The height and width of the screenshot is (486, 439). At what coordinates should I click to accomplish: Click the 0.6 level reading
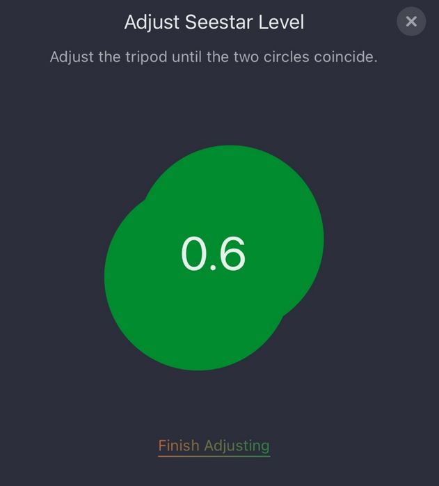(213, 253)
